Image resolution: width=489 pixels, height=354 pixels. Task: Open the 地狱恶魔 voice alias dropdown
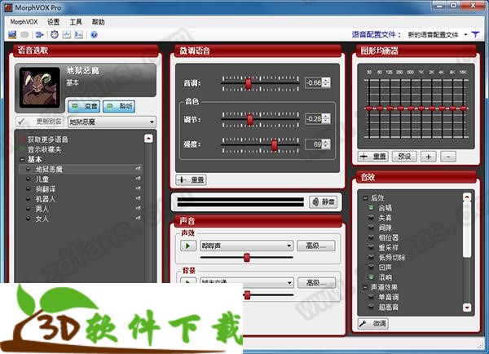coord(152,122)
